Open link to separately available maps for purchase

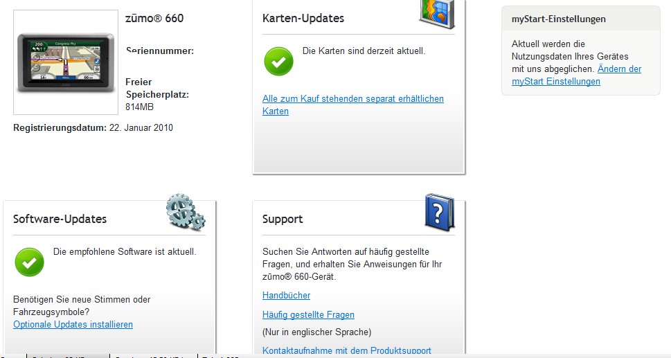pos(353,105)
